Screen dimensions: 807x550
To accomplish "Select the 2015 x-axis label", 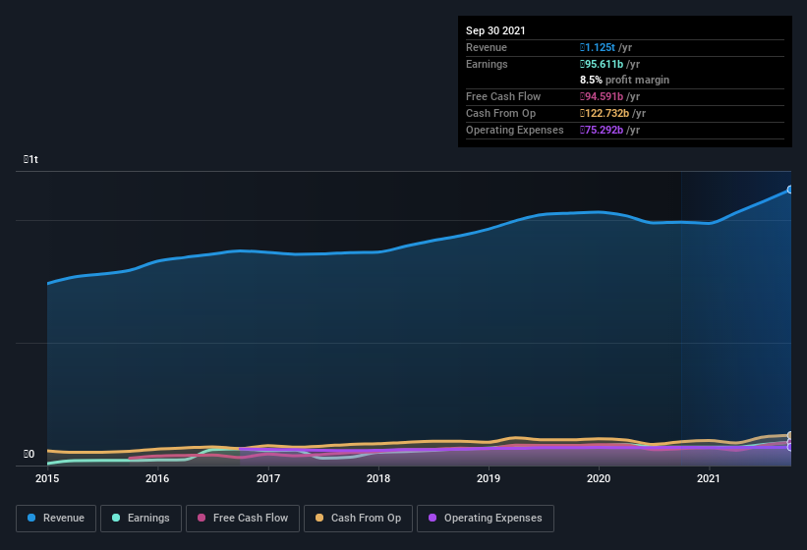I will pyautogui.click(x=47, y=478).
